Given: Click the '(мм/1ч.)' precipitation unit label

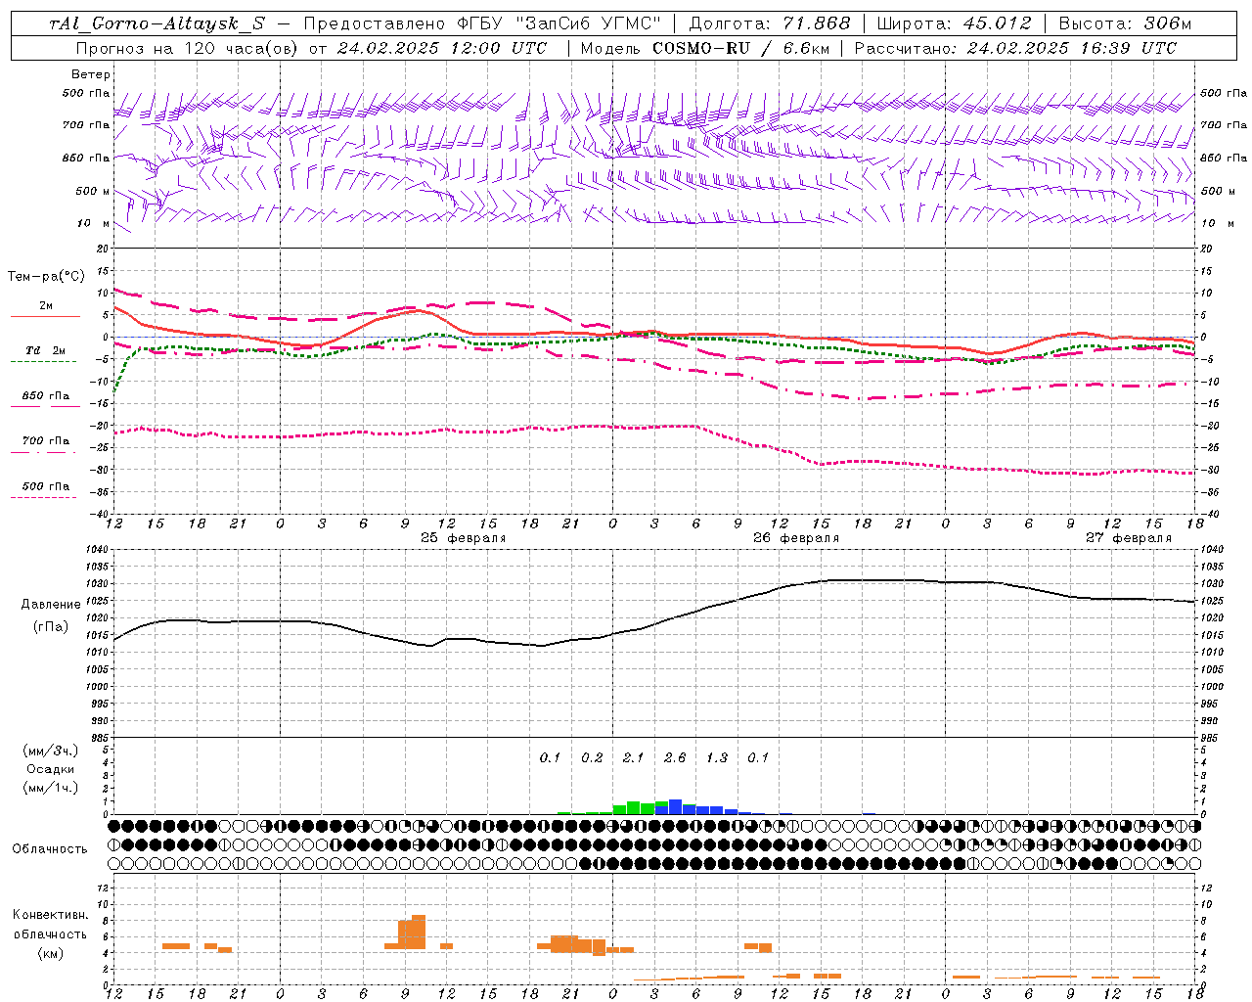Looking at the screenshot, I should (51, 788).
